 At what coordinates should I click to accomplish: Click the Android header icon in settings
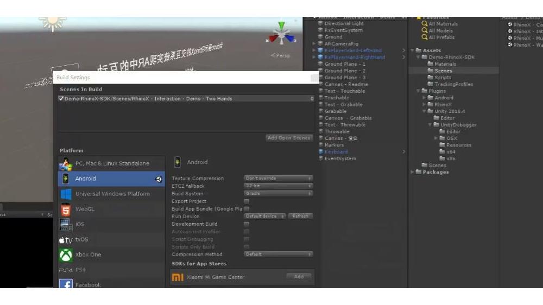178,162
